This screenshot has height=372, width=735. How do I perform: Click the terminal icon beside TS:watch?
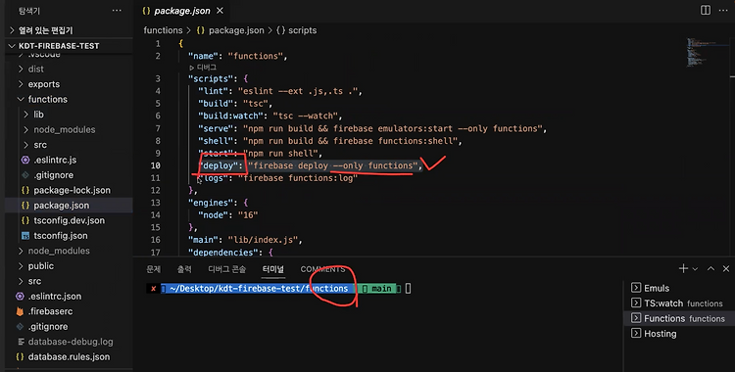coord(636,302)
